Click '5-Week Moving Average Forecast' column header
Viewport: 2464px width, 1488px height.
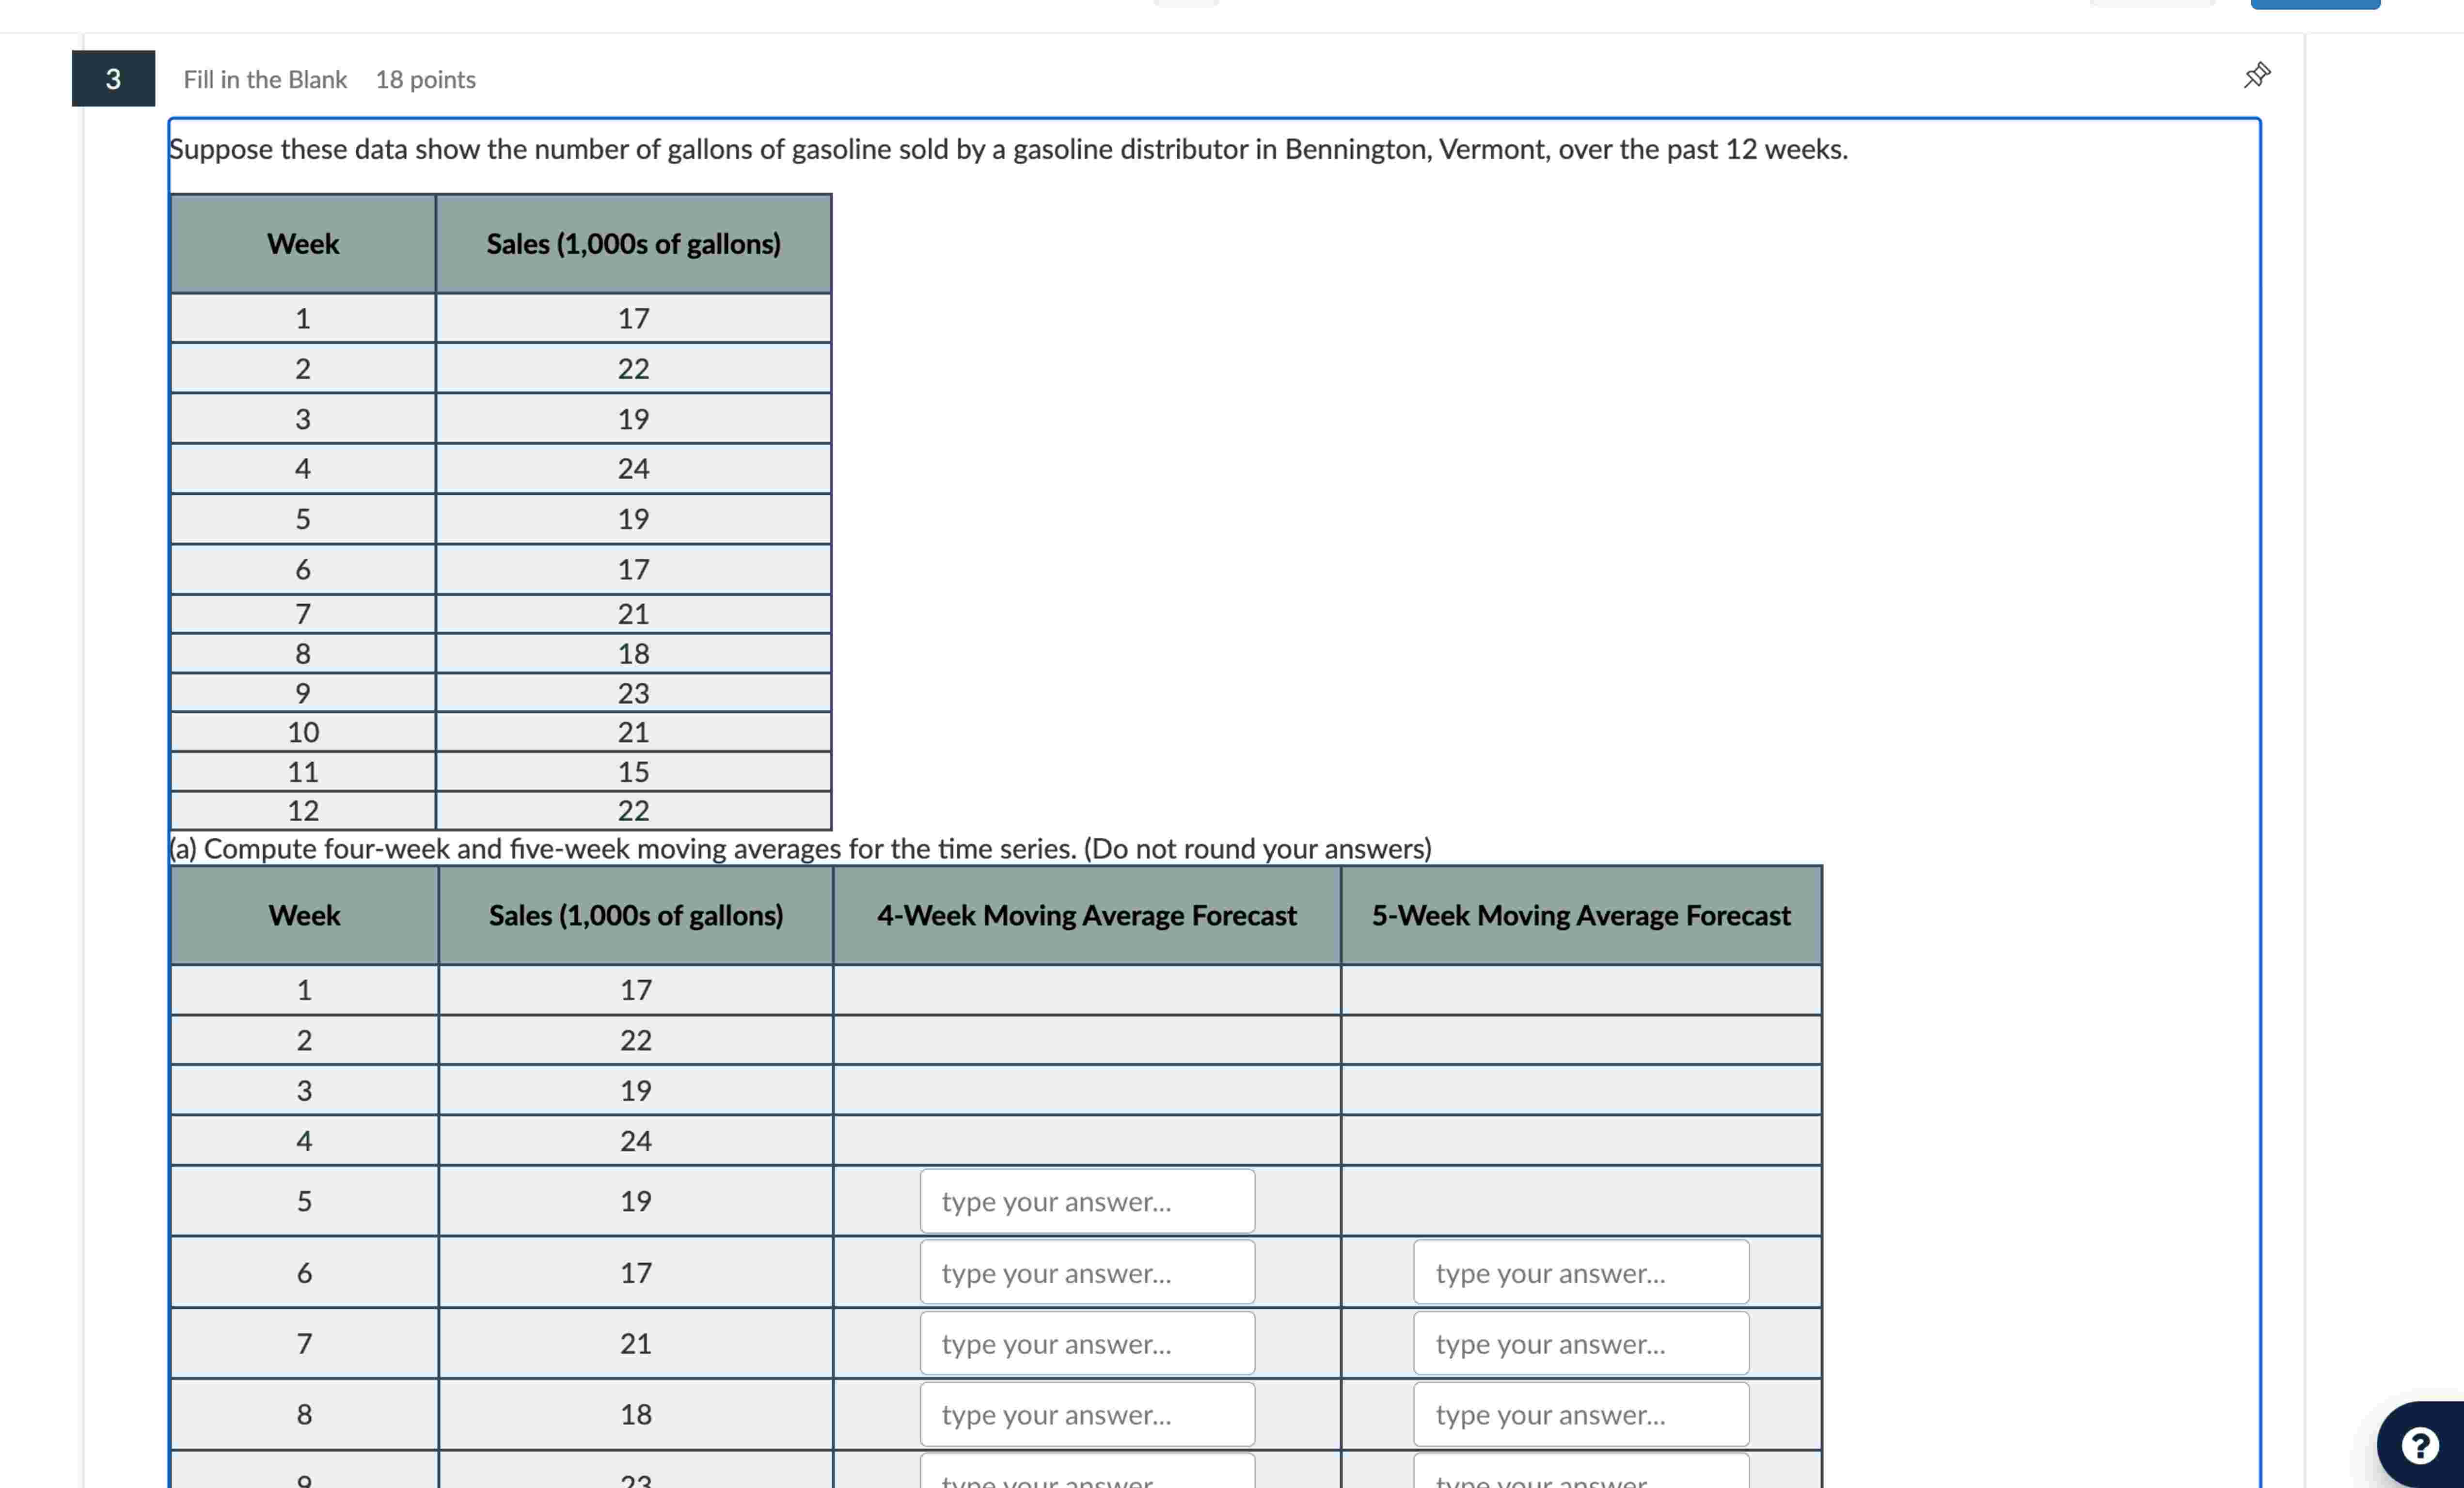[x=1580, y=915]
